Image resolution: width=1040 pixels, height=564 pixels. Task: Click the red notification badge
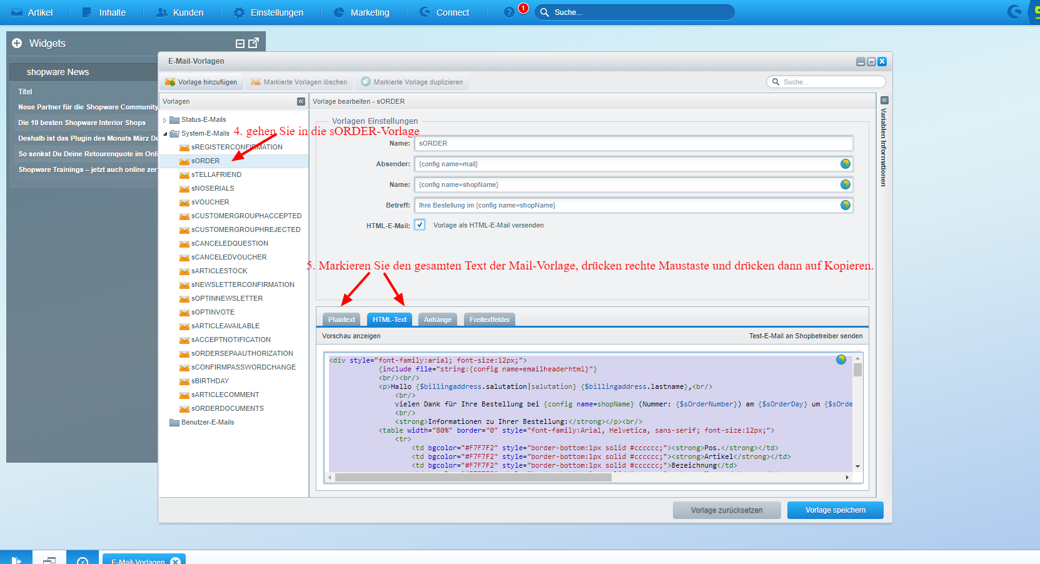click(523, 8)
